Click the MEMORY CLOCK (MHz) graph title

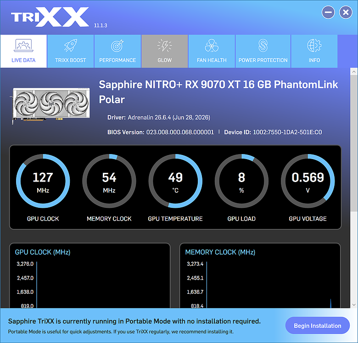click(220, 252)
